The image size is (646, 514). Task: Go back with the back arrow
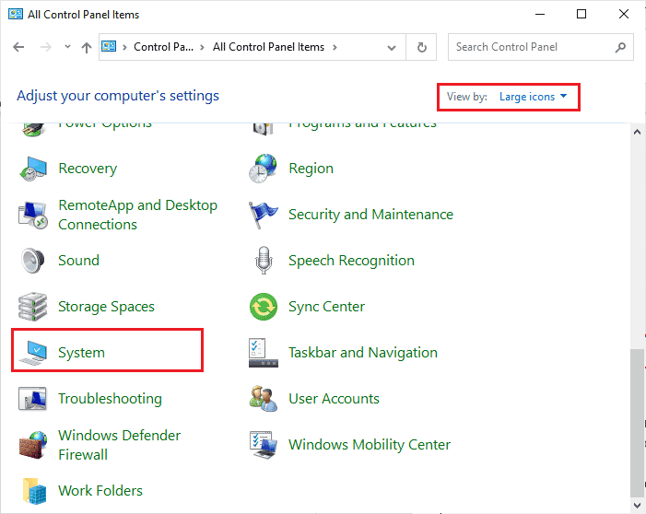point(18,47)
